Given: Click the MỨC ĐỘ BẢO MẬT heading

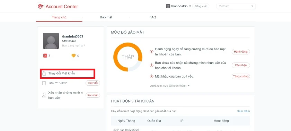Looking at the screenshot, I should [x=127, y=32].
